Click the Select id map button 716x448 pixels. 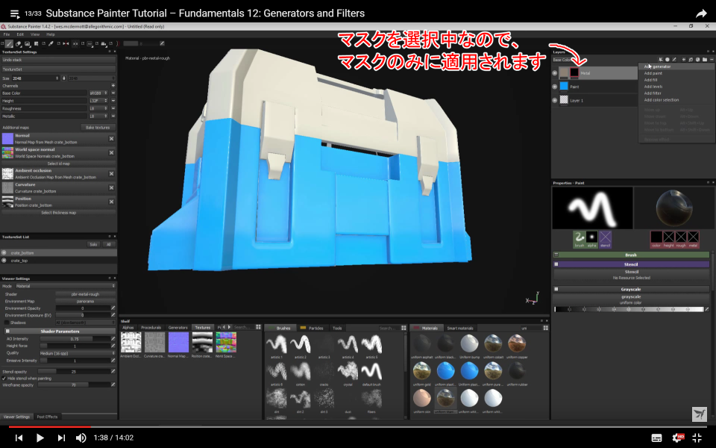pos(58,164)
